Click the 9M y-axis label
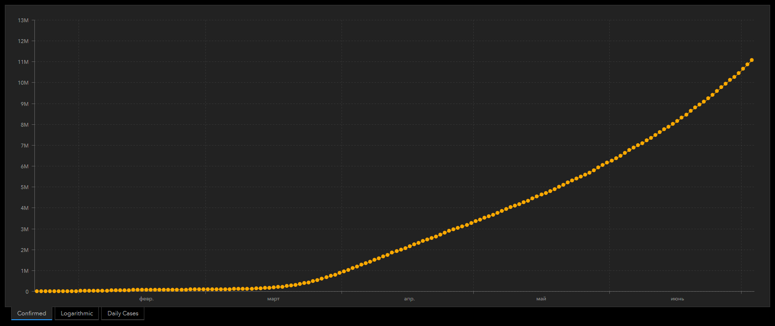Screen dimensions: 775x326 pyautogui.click(x=25, y=104)
